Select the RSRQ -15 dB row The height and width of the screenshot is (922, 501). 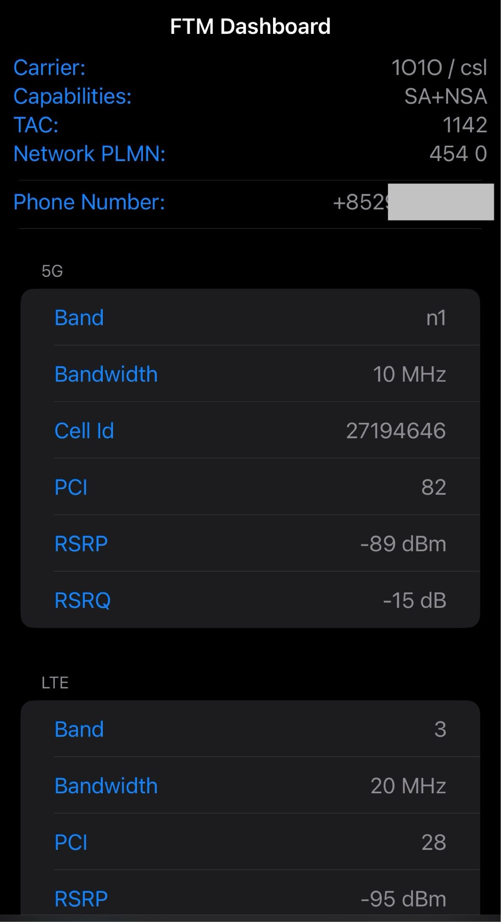click(x=250, y=600)
